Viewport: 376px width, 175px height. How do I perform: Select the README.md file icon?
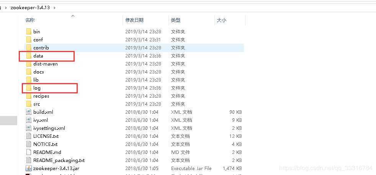point(29,152)
